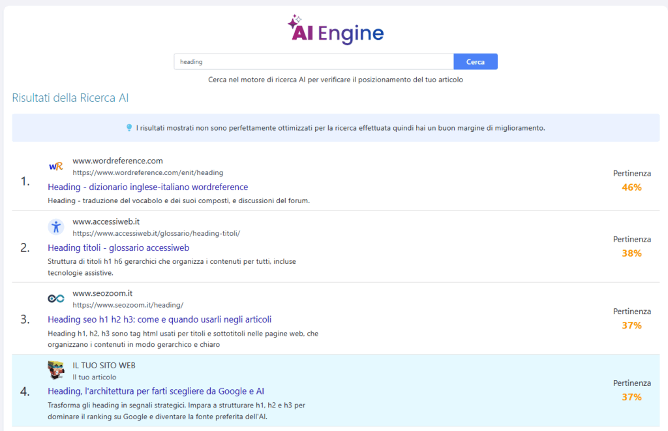The width and height of the screenshot is (668, 431).
Task: Click the www.wordreference.com domain name
Action: (x=117, y=161)
